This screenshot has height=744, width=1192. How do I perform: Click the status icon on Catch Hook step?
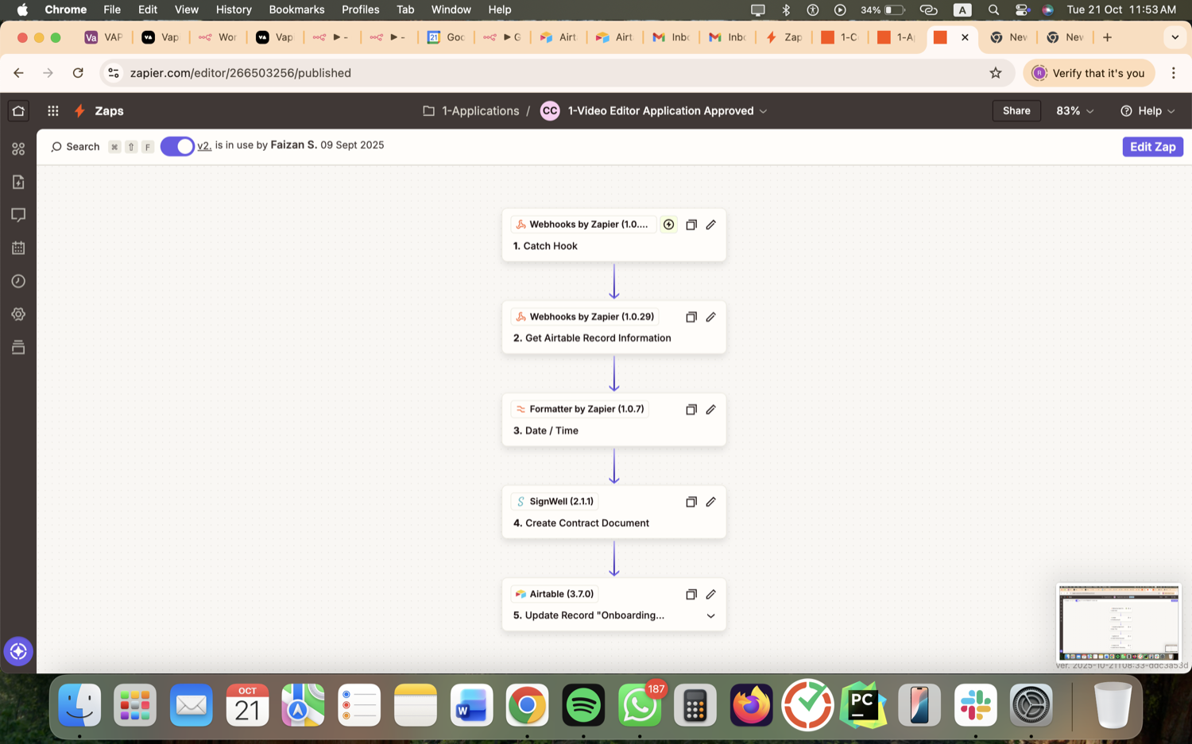668,225
